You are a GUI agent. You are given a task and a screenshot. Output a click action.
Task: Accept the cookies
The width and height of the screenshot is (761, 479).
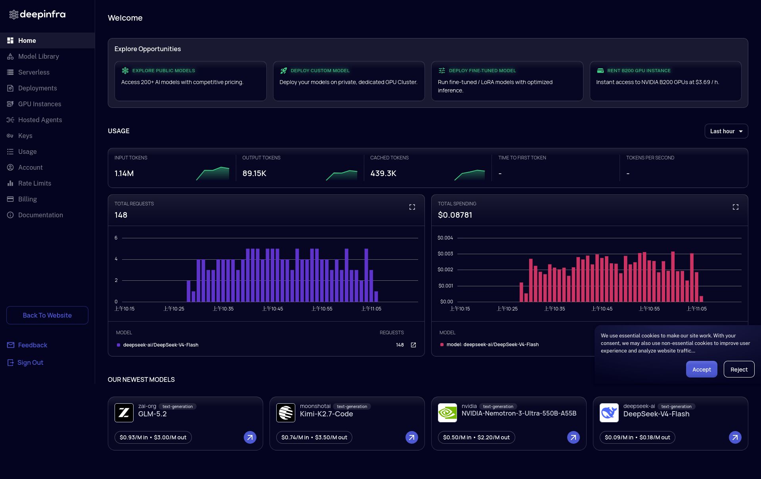click(702, 369)
